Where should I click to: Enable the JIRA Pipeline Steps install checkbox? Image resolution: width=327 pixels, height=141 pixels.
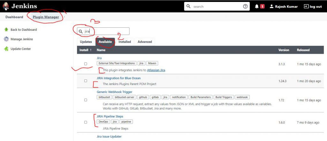coord(86,122)
